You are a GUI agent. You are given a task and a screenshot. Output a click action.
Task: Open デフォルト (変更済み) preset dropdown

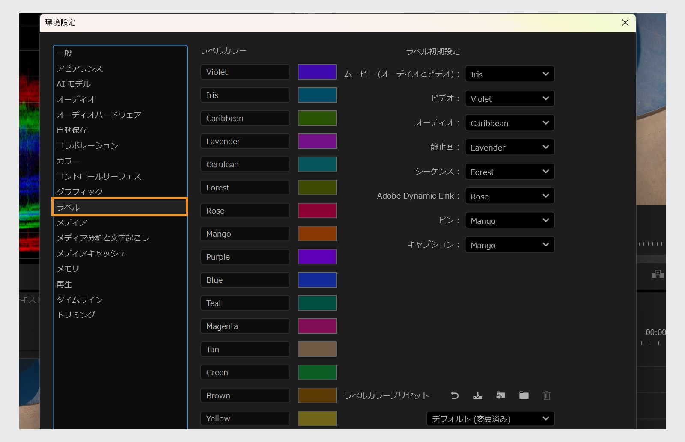pos(490,418)
